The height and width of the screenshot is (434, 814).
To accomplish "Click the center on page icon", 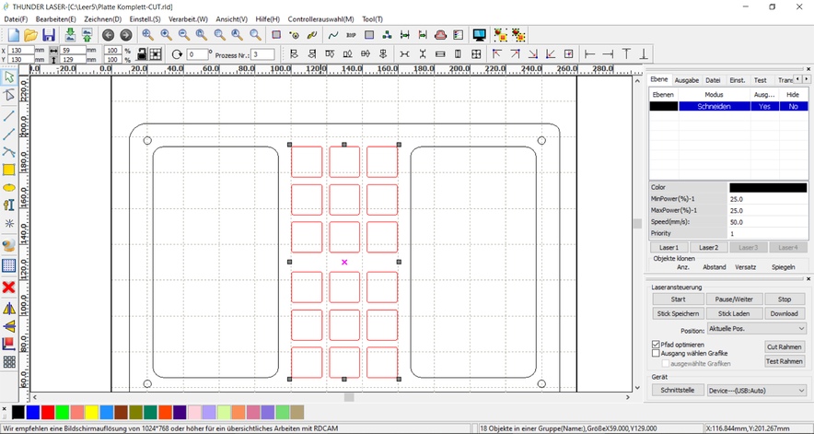I will coord(568,53).
